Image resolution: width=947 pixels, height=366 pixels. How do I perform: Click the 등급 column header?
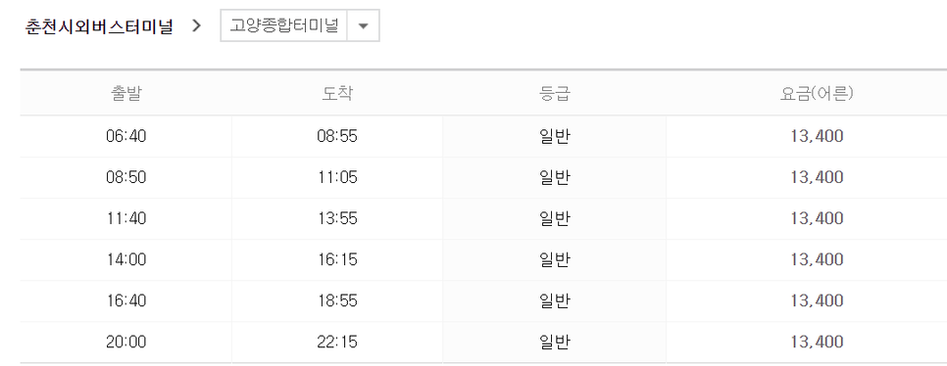pyautogui.click(x=555, y=94)
